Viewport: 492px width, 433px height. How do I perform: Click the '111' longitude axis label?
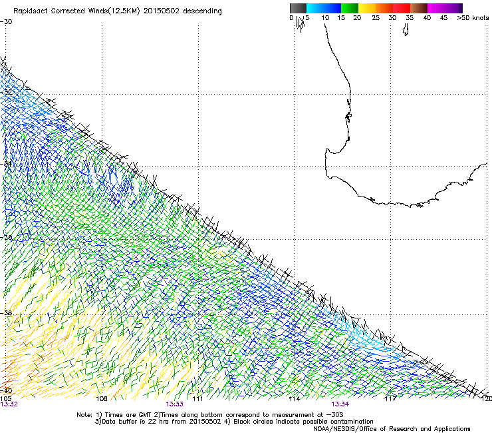tap(197, 399)
